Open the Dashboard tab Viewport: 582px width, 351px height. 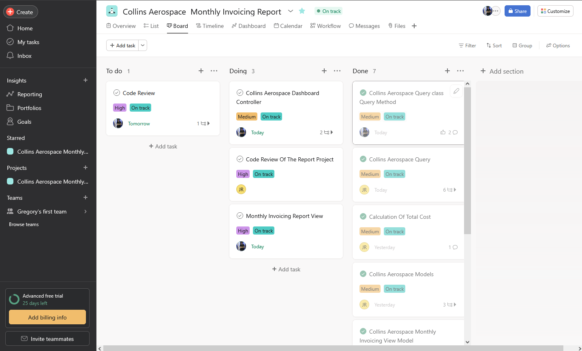(249, 26)
